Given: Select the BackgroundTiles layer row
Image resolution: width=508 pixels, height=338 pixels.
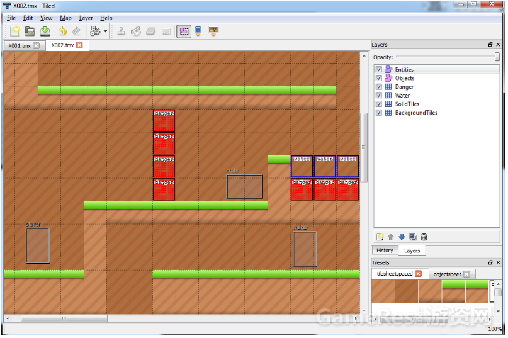Looking at the screenshot, I should pyautogui.click(x=437, y=113).
